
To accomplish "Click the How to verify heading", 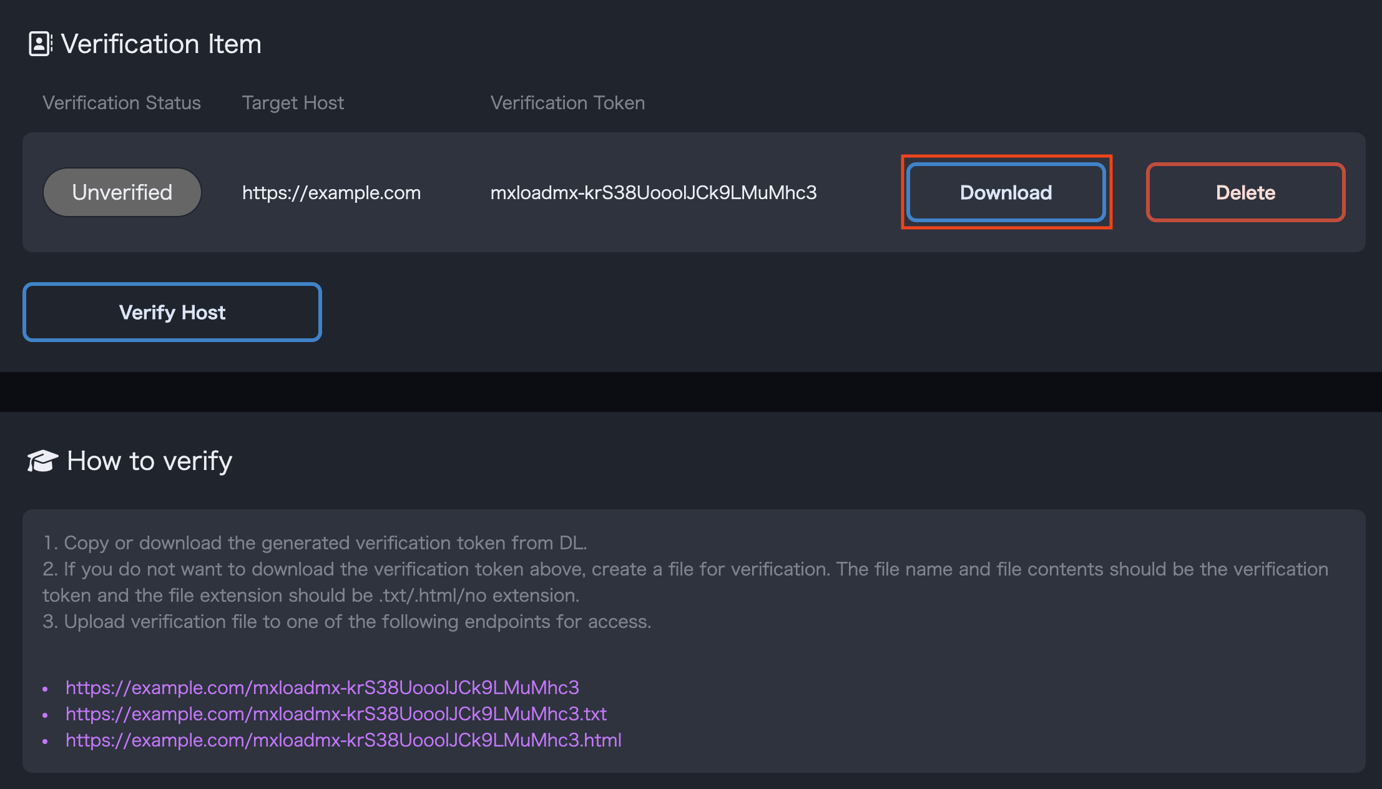I will (x=149, y=461).
